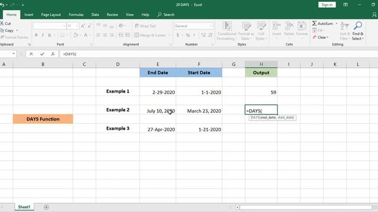Expand the Name Box dropdown arrow
The width and height of the screenshot is (378, 212).
click(x=14, y=54)
